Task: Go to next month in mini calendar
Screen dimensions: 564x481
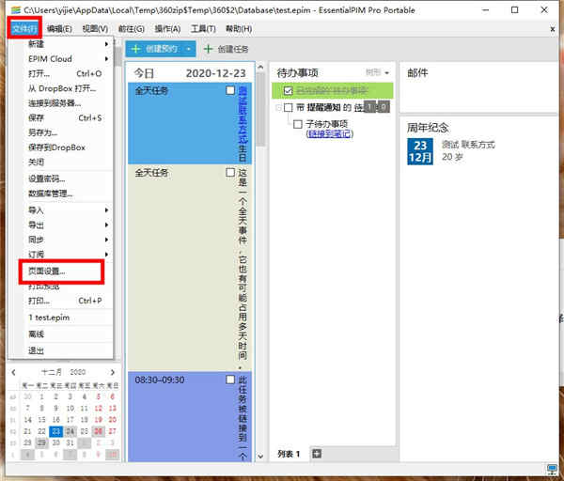Action: pyautogui.click(x=113, y=372)
